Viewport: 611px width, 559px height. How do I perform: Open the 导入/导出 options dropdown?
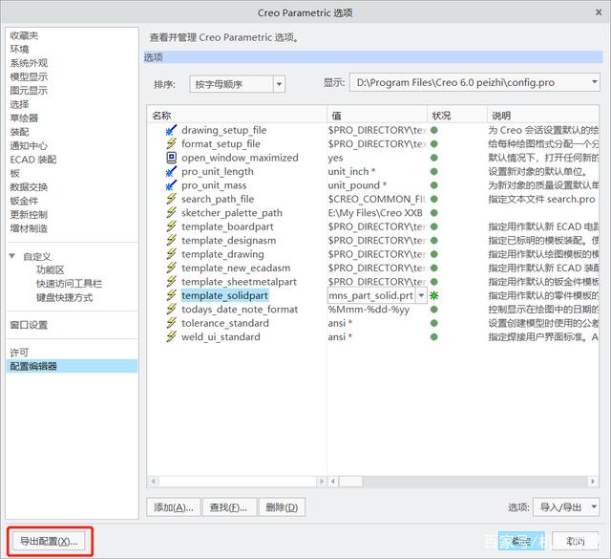tap(566, 507)
